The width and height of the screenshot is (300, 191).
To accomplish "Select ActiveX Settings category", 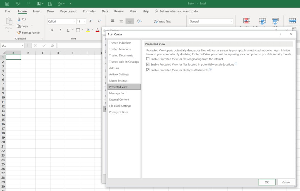I will coord(124,74).
